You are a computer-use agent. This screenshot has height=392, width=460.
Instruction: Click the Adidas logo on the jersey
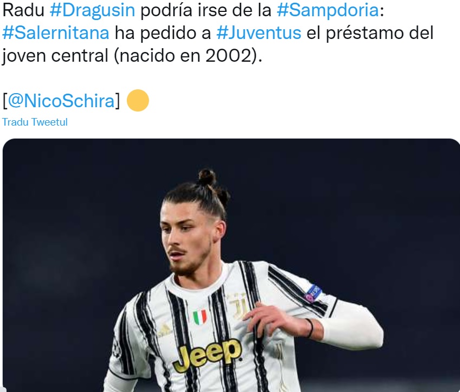coord(165,329)
